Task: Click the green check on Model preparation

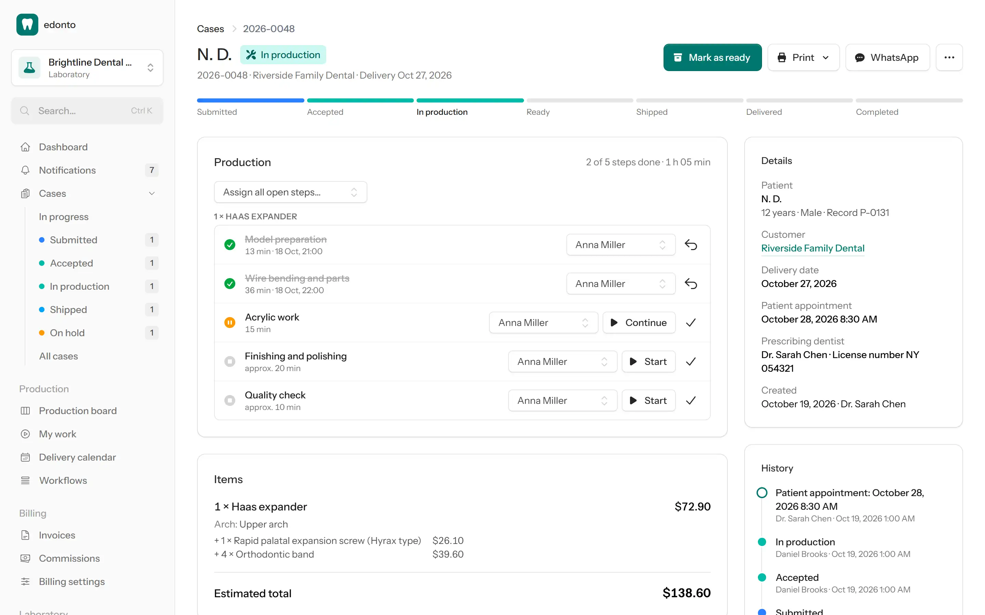Action: tap(229, 244)
